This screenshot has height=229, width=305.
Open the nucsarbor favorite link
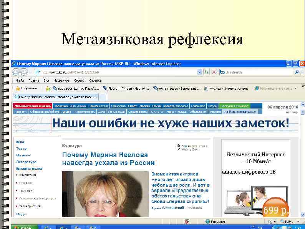coord(76,89)
